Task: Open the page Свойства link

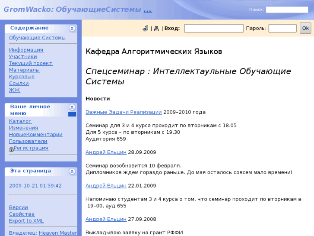Action: [22, 214]
